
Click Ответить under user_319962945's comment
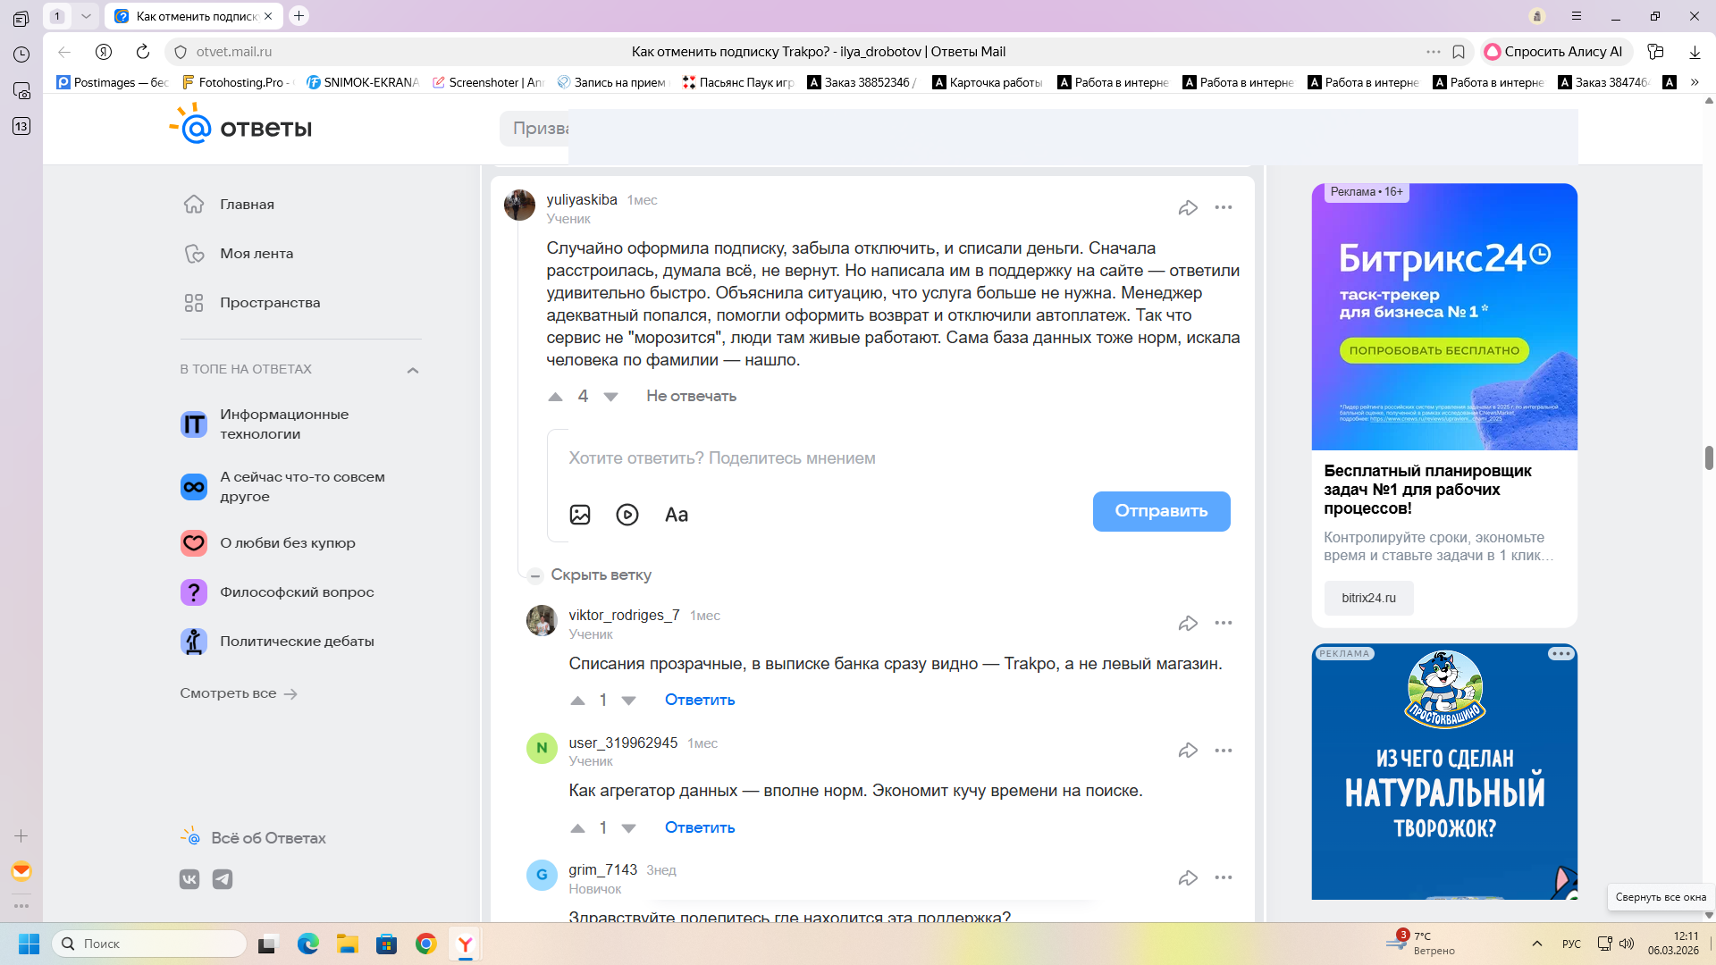699,827
